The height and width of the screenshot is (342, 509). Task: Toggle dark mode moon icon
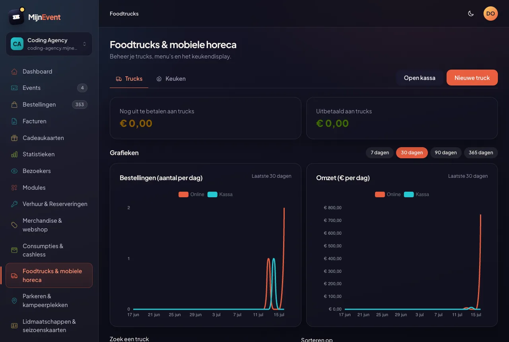(471, 14)
